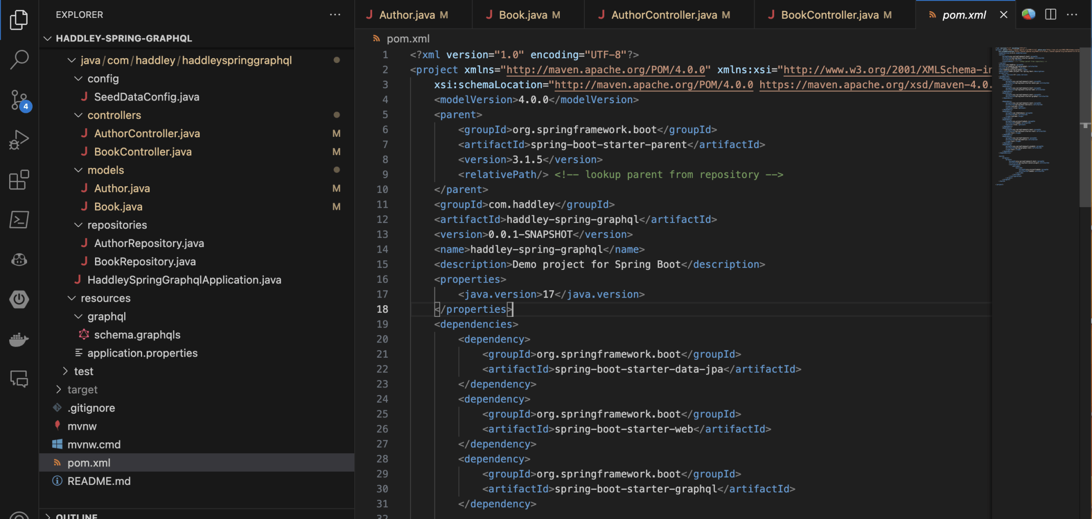Click the Split Editor Right icon
Viewport: 1092px width, 519px height.
pyautogui.click(x=1051, y=15)
